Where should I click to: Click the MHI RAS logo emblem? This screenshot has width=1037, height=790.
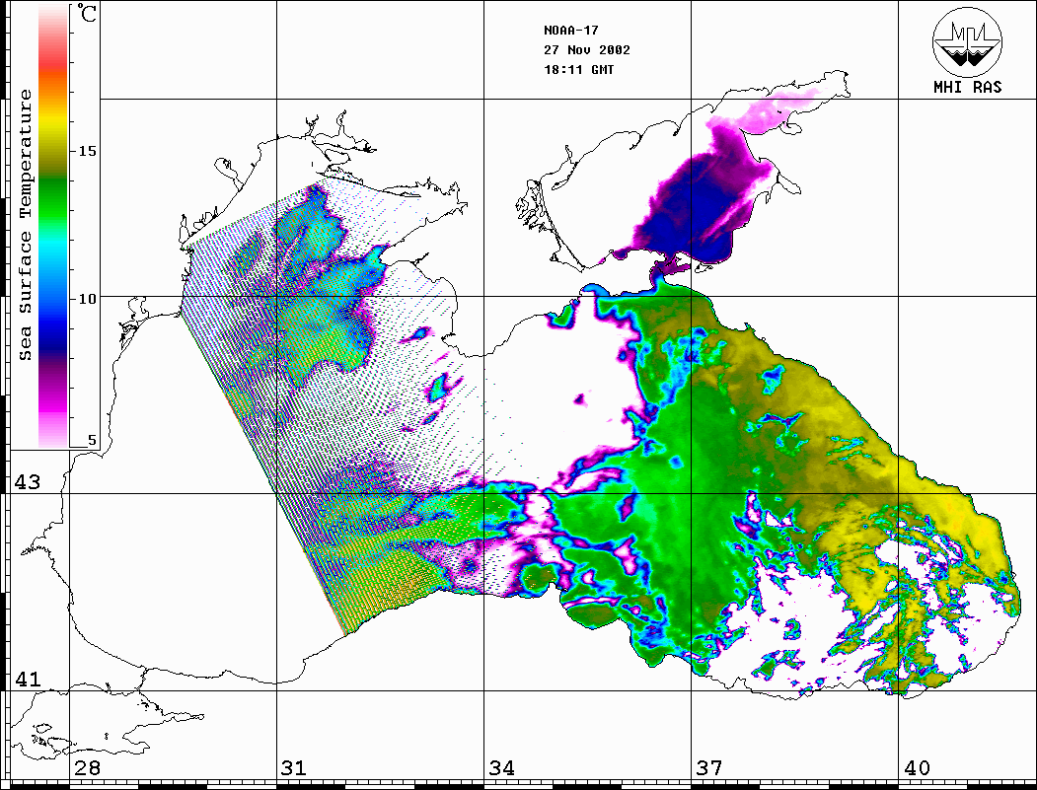(x=968, y=42)
